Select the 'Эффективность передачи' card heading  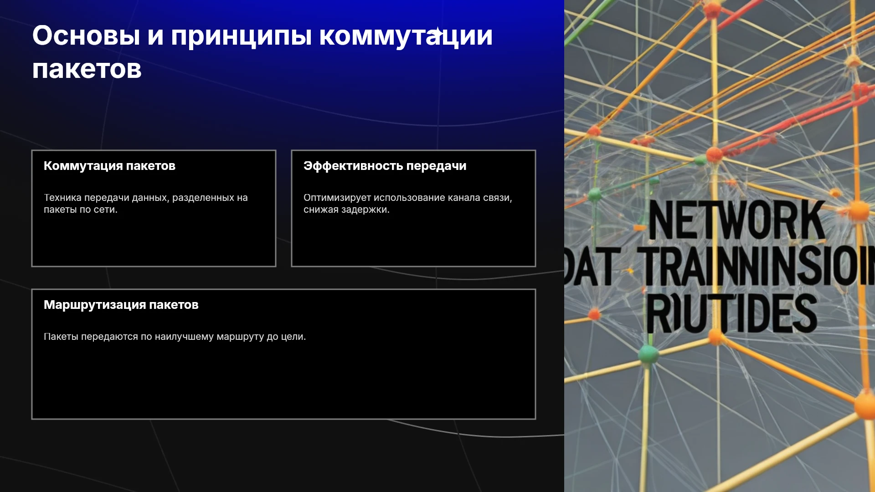click(x=385, y=166)
